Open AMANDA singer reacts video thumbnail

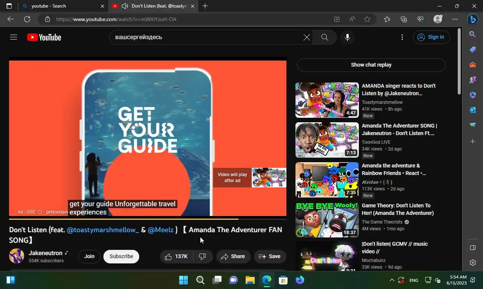point(327,100)
